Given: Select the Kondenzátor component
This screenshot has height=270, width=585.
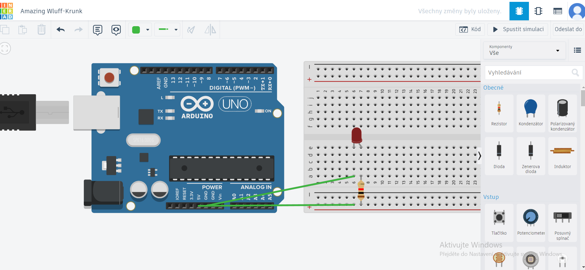Looking at the screenshot, I should (531, 113).
